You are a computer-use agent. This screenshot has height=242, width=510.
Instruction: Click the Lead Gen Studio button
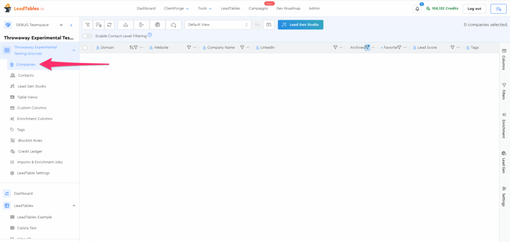(300, 24)
